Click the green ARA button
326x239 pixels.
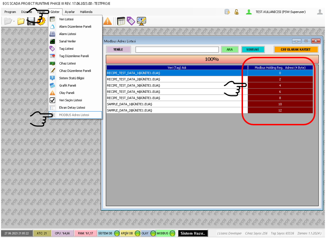click(230, 49)
